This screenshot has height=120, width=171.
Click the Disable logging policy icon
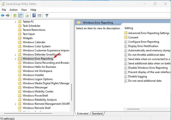point(126,77)
